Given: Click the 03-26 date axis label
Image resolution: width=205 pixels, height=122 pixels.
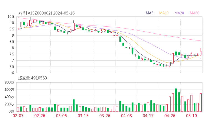Looking at the screenshot, I should tap(105, 116).
